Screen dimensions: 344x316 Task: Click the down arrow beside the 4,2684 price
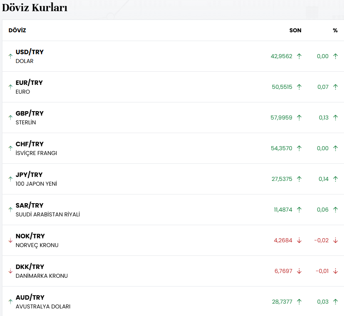(x=299, y=240)
